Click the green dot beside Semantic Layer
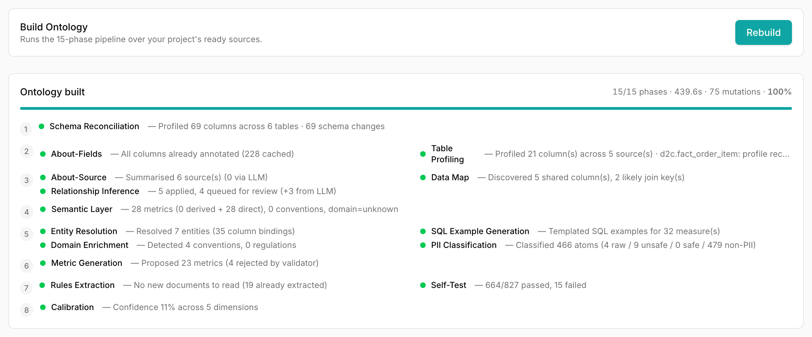 click(43, 209)
